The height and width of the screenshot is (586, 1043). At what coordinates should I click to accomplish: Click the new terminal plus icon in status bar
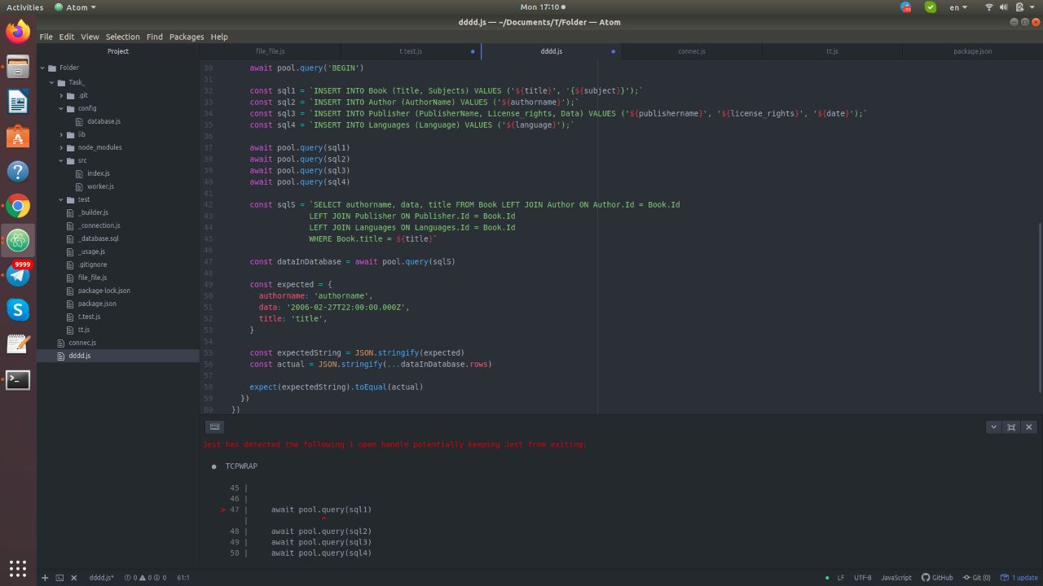(45, 578)
